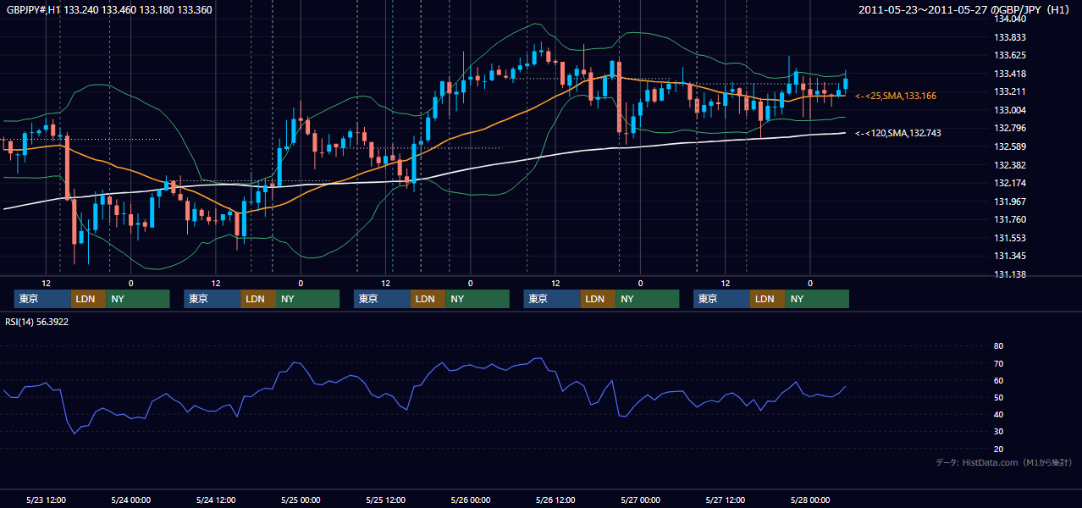Viewport: 1082px width, 508px height.
Task: Click the HistData.com data source credit
Action: (1004, 462)
